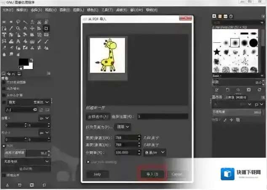Viewport: 267px width, 190px height.
Task: Click the star-shaped brush preset
Action: (217, 52)
